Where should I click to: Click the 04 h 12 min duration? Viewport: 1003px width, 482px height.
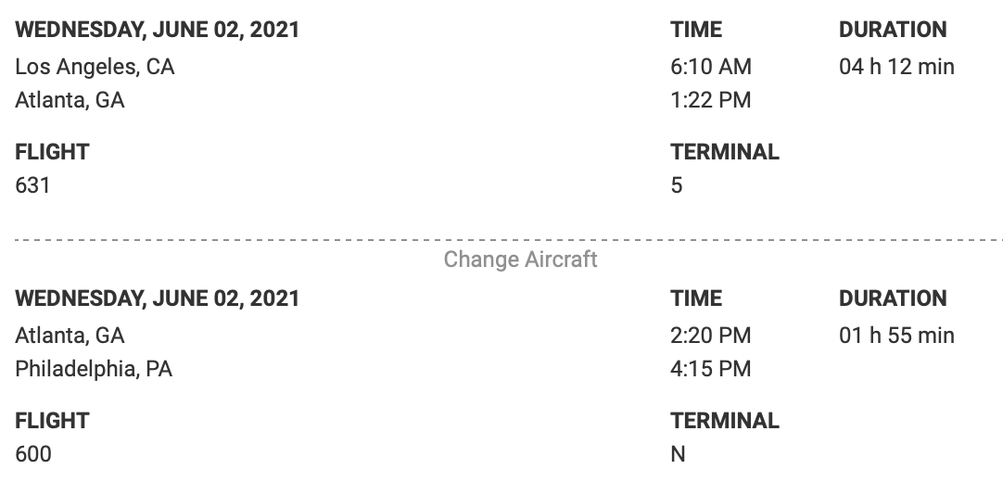click(x=896, y=67)
